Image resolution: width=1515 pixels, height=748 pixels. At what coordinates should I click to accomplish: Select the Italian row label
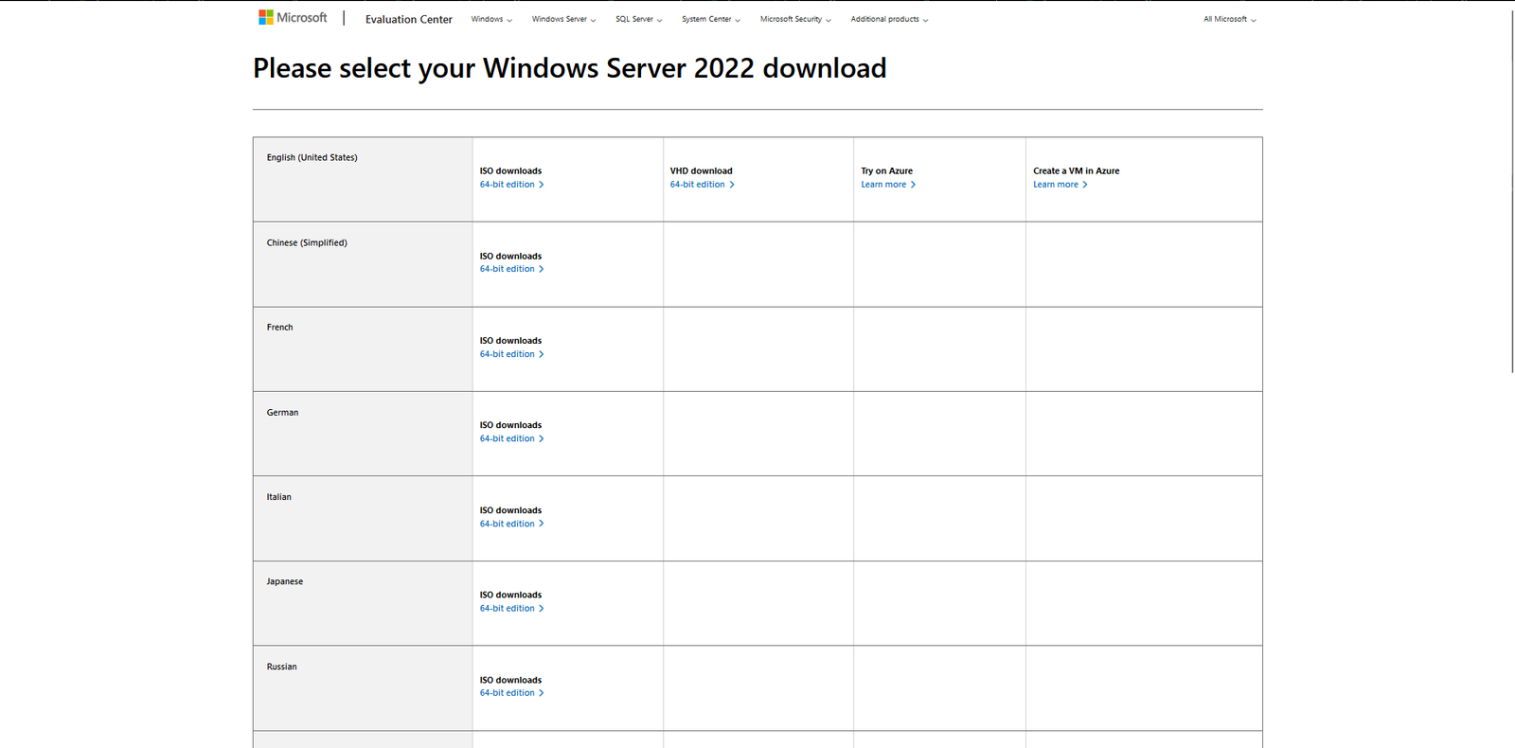278,496
